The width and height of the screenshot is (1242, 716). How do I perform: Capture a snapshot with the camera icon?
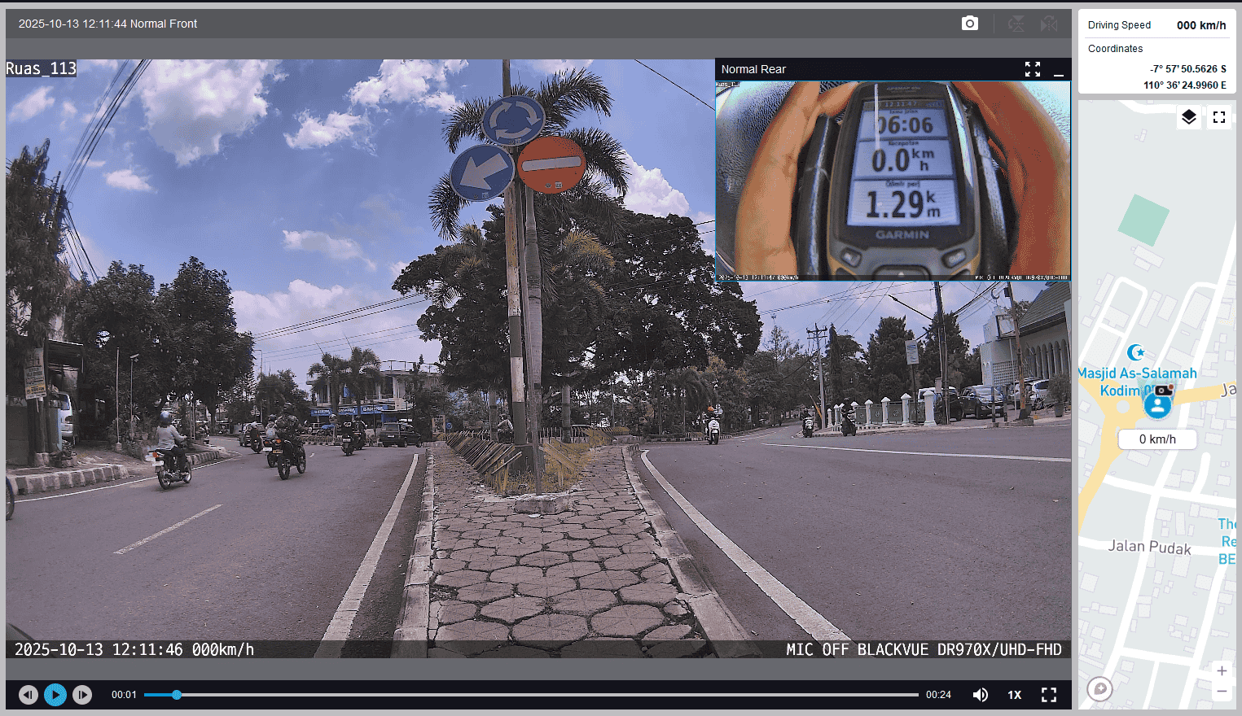tap(969, 24)
